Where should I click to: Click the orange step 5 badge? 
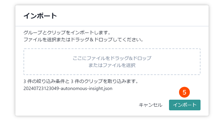click(184, 92)
